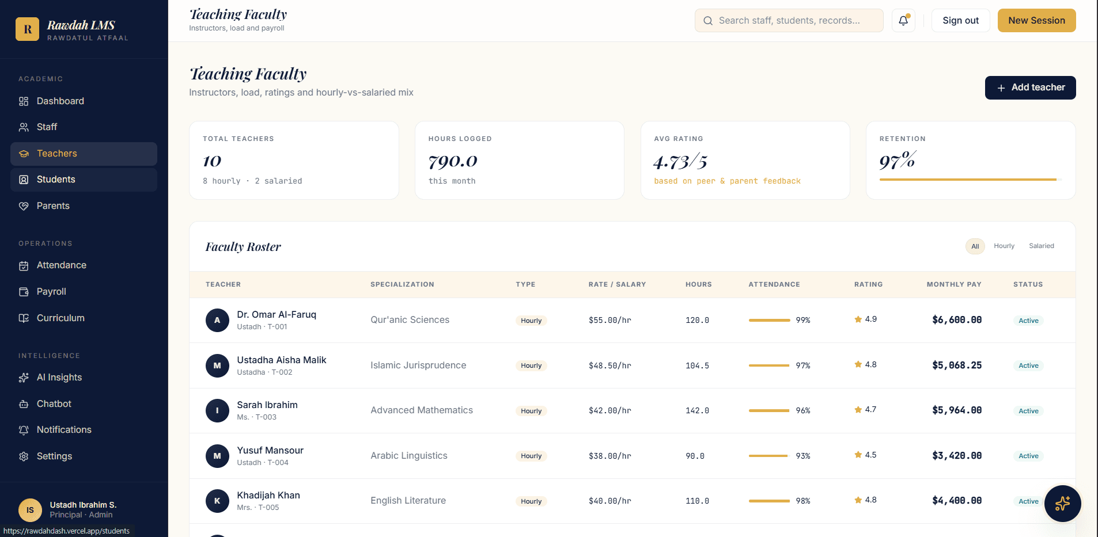Click the Avg Rating 4.73/5 card
The image size is (1098, 537).
click(x=745, y=161)
